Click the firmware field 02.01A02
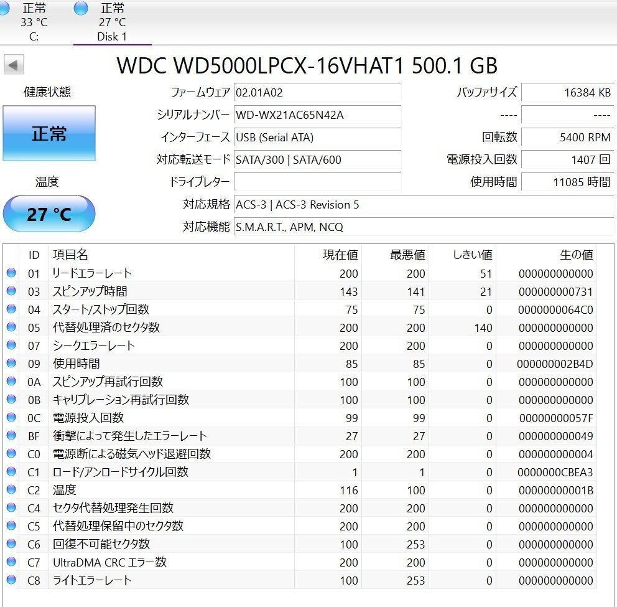The width and height of the screenshot is (617, 607). [x=318, y=93]
